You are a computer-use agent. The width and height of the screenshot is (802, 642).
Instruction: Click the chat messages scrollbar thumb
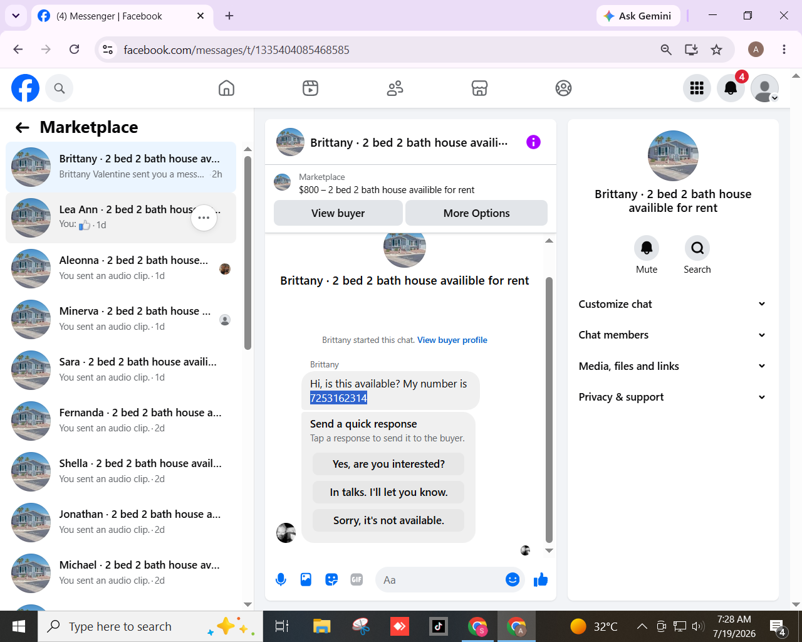coord(549,409)
